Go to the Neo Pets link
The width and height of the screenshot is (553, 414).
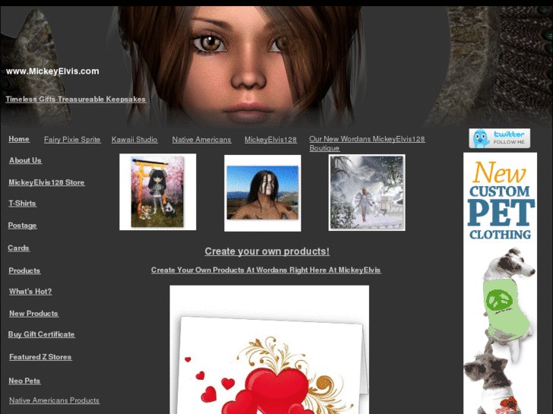[x=24, y=381]
